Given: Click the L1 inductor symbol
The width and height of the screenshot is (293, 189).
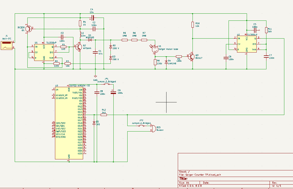Looking at the screenshot, I should [80, 34].
